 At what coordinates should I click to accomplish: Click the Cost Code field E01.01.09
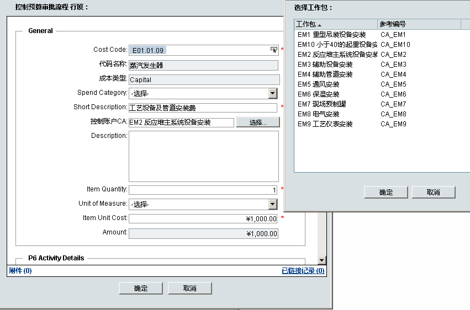(204, 50)
